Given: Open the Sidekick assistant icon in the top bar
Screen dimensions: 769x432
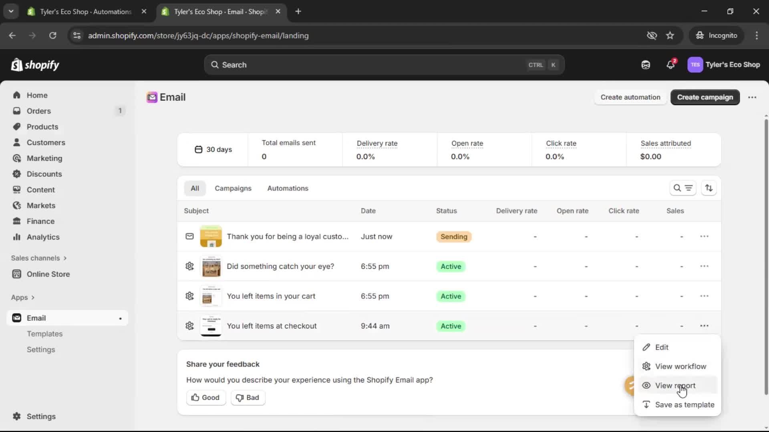Looking at the screenshot, I should (x=646, y=65).
